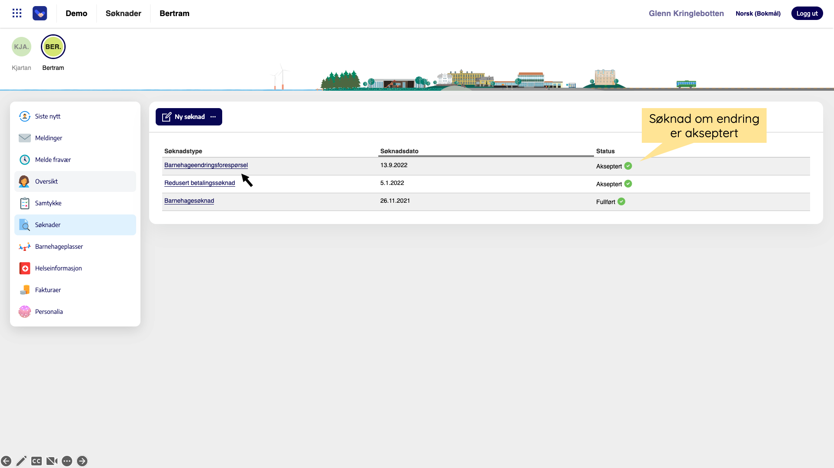Sort by the Søknadsdato column header
The image size is (834, 468).
tap(399, 151)
